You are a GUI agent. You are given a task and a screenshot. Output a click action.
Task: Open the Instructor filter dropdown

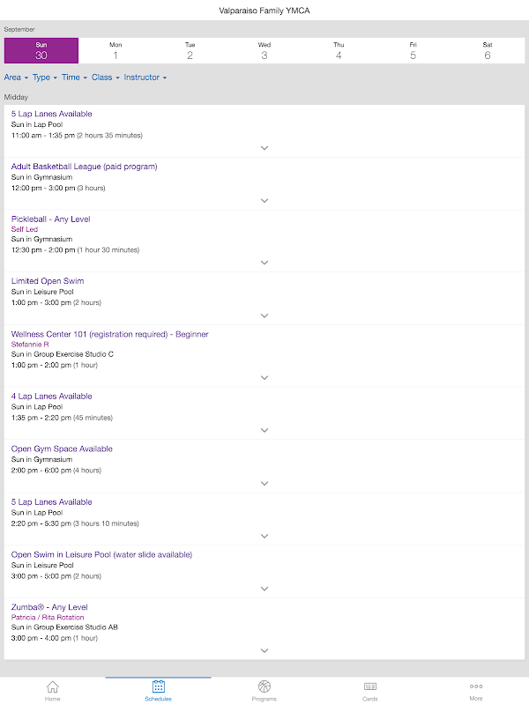pos(145,78)
